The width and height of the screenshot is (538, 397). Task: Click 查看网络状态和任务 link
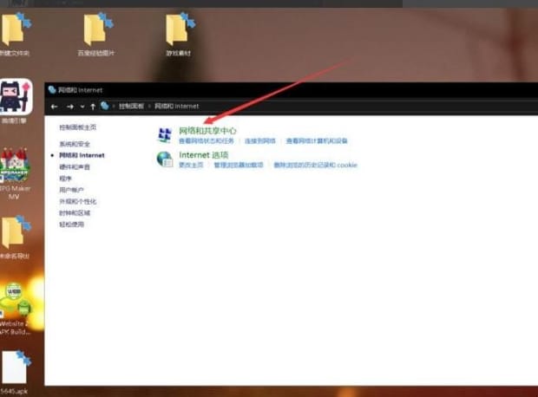pos(206,140)
